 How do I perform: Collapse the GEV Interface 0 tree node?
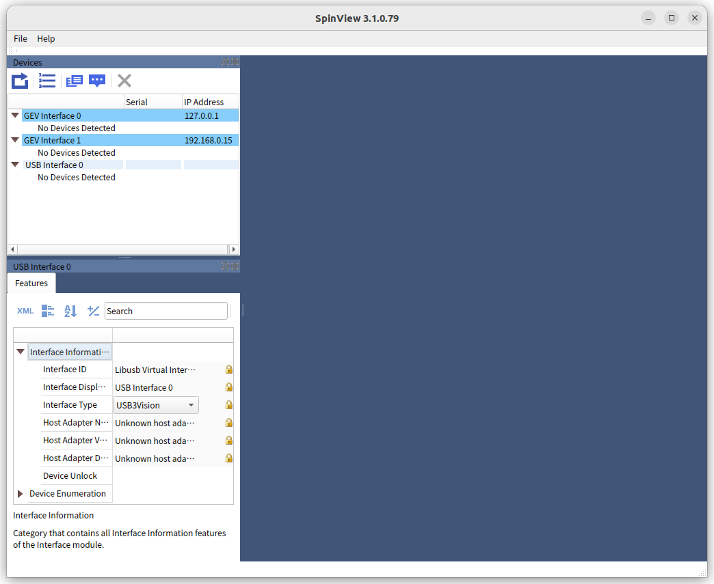pos(15,116)
